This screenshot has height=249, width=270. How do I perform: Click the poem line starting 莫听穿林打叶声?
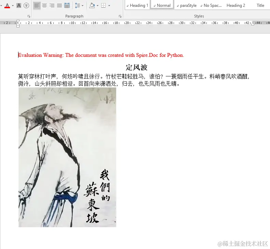click(x=134, y=76)
